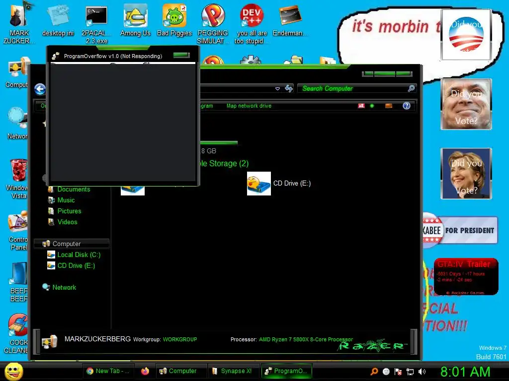Open the DEV C++ you all are too stupid icon
Screen dimensions: 509x381
(252, 24)
